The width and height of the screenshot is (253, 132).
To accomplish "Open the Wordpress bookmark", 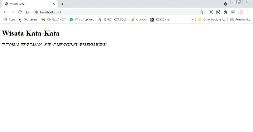I will click(x=28, y=19).
